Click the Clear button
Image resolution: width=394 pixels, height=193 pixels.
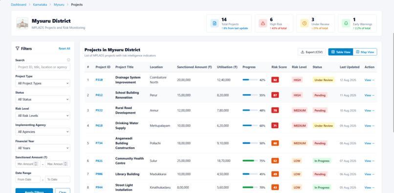63,191
